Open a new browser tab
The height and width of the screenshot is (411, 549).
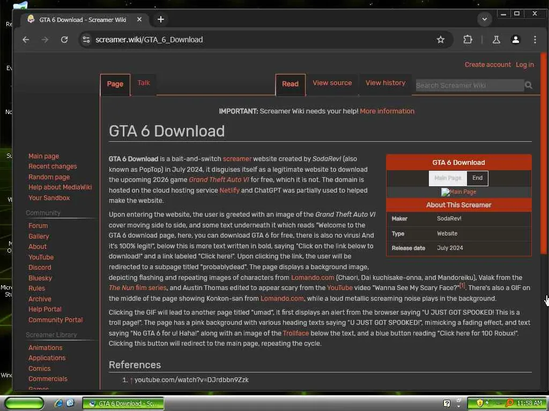click(161, 20)
